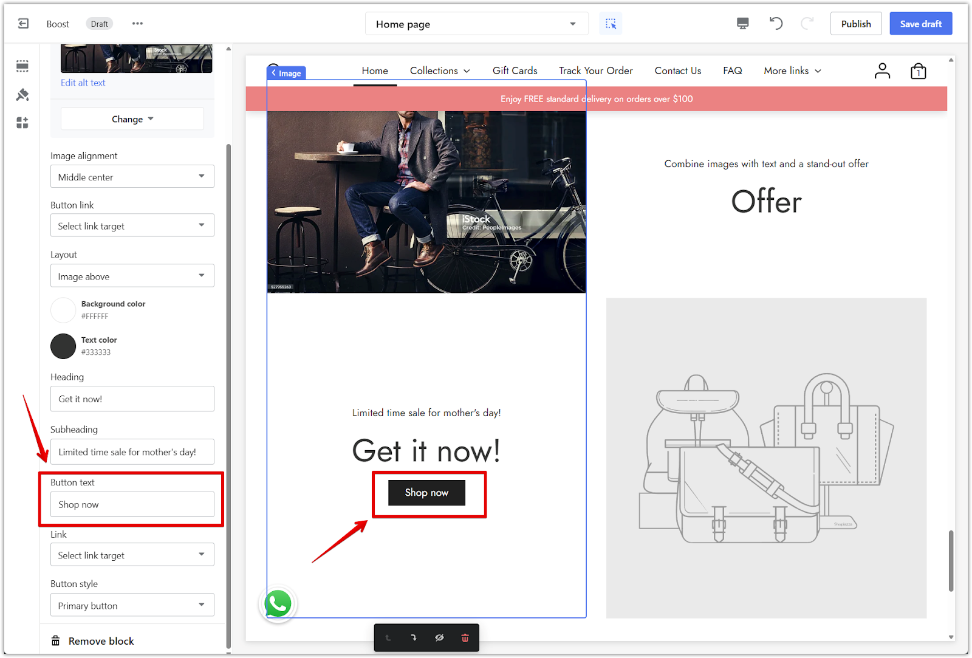Open the Layout dropdown set to Image above

(x=132, y=276)
